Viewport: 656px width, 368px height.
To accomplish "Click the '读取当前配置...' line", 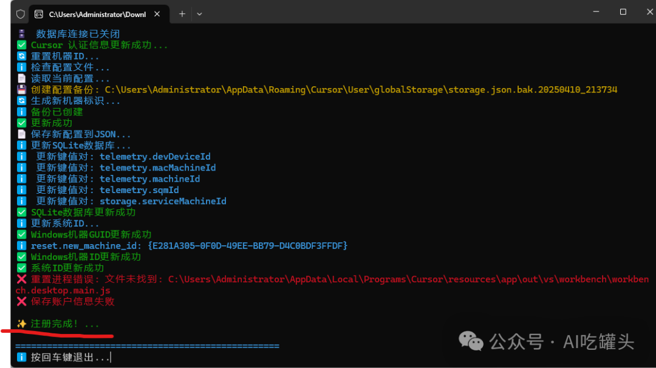I will 70,78.
